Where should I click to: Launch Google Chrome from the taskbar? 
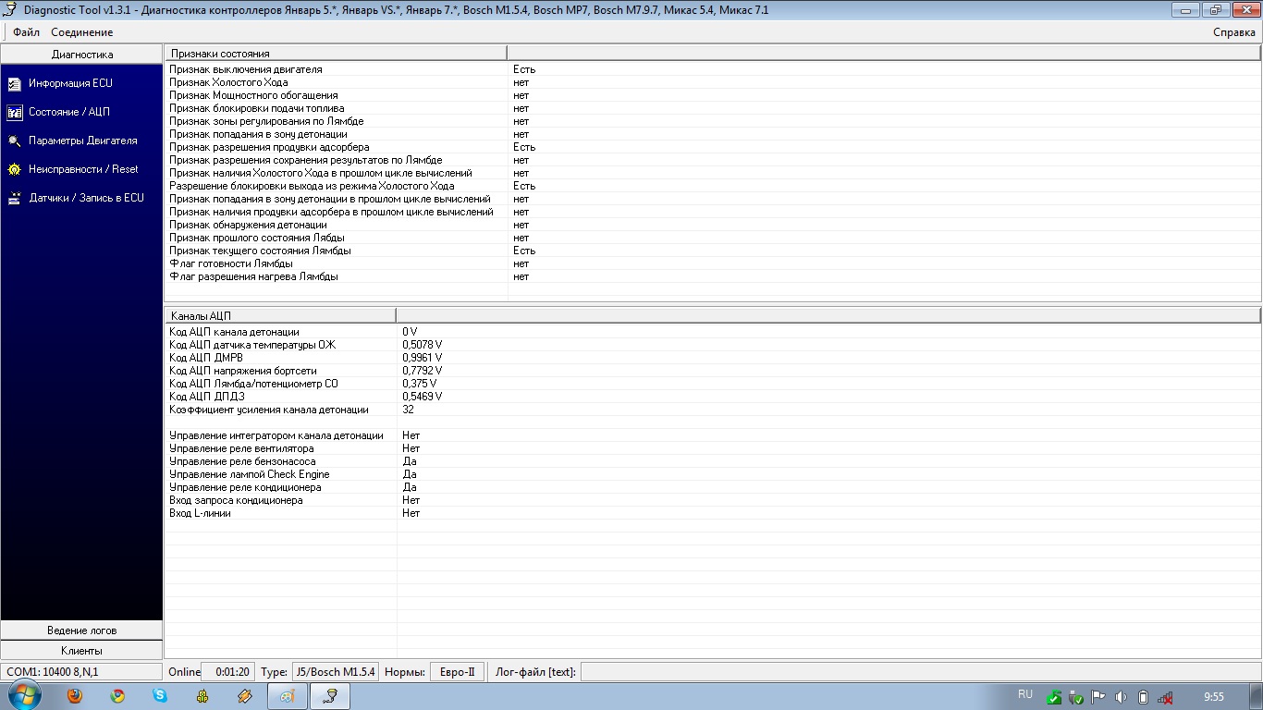(117, 696)
